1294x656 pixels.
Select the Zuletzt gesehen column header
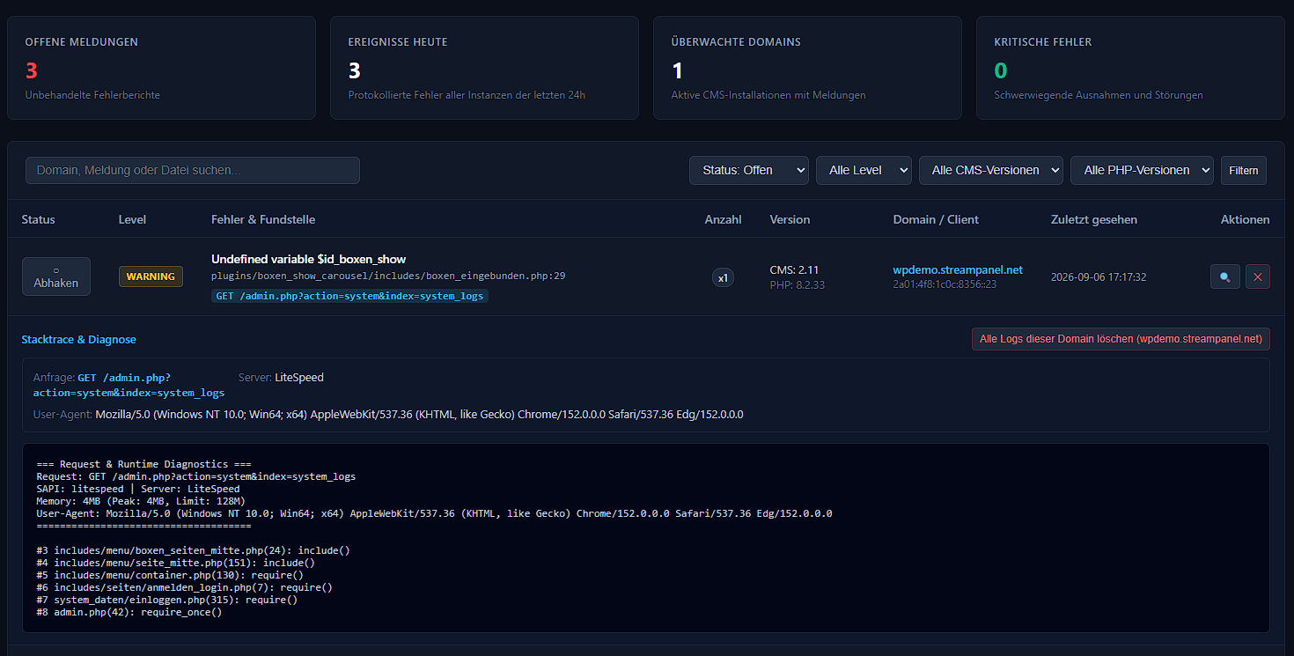[1094, 219]
